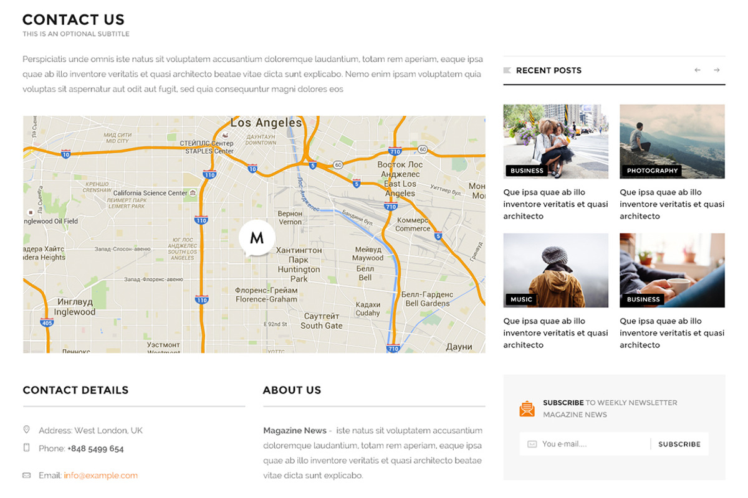Click the envelope icon inside the e-mail field
Screen dimensions: 748x498
coord(532,444)
